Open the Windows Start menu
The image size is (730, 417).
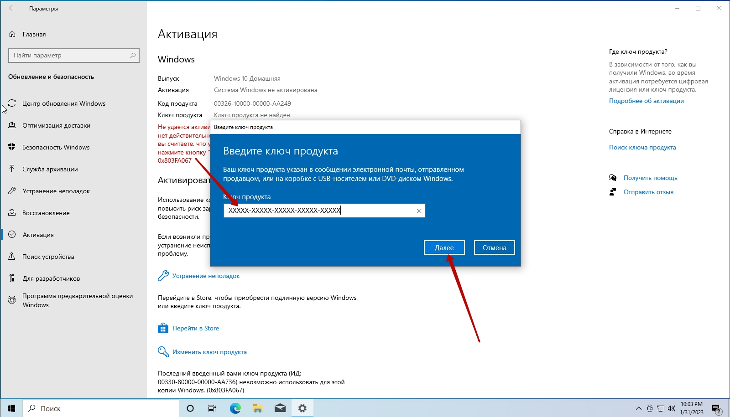coord(11,408)
